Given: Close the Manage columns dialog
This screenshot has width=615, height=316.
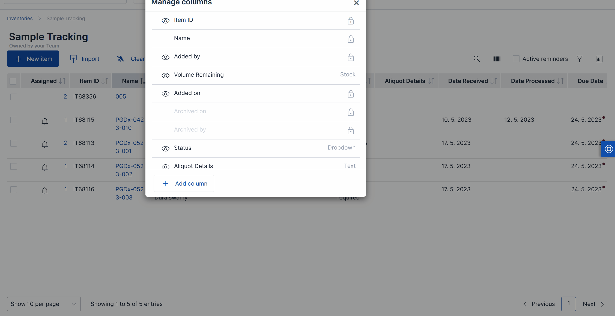Looking at the screenshot, I should (x=356, y=3).
